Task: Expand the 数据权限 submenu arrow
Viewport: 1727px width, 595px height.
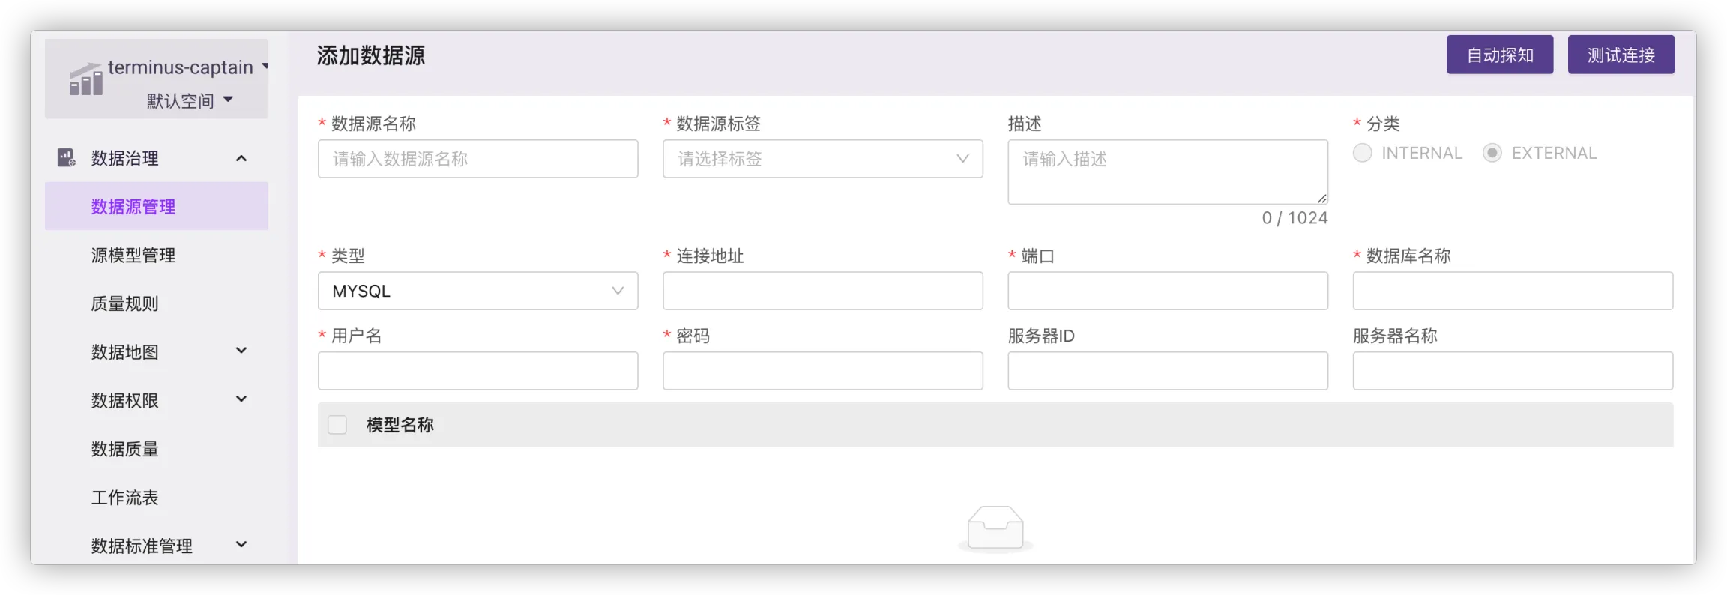Action: [x=241, y=399]
